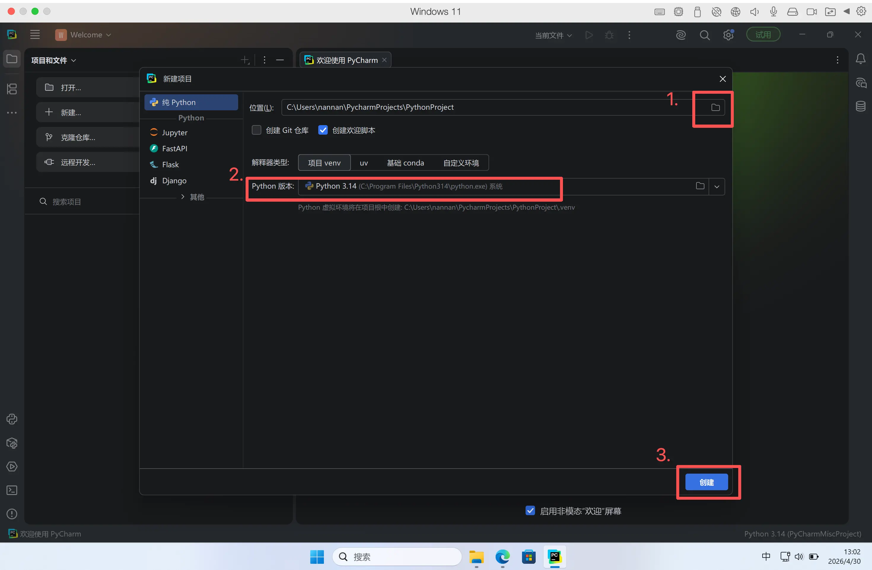Open the Database tool window icon
872x570 pixels.
[861, 106]
